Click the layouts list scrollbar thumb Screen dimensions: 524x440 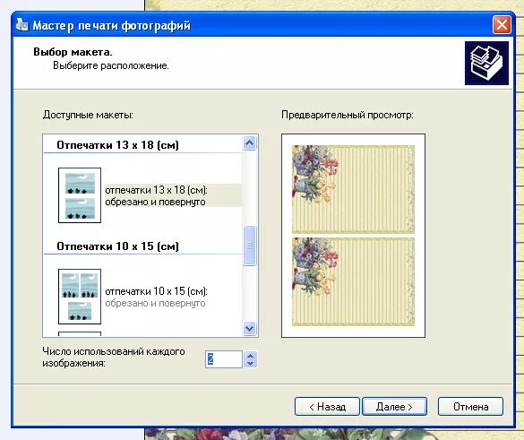(x=250, y=246)
